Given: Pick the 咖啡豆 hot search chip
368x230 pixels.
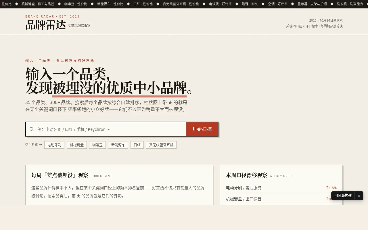Looking at the screenshot, I should pos(97,145).
